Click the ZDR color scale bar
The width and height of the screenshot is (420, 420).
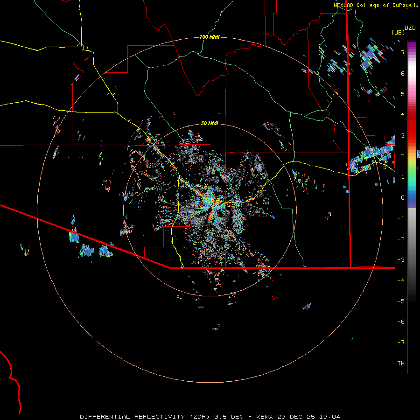[412, 207]
